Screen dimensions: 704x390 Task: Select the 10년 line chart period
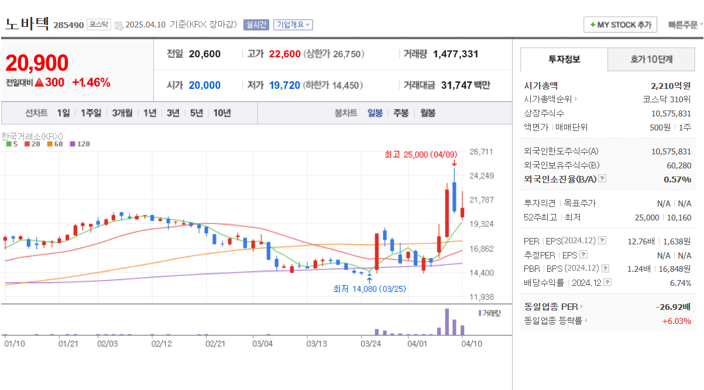[222, 113]
